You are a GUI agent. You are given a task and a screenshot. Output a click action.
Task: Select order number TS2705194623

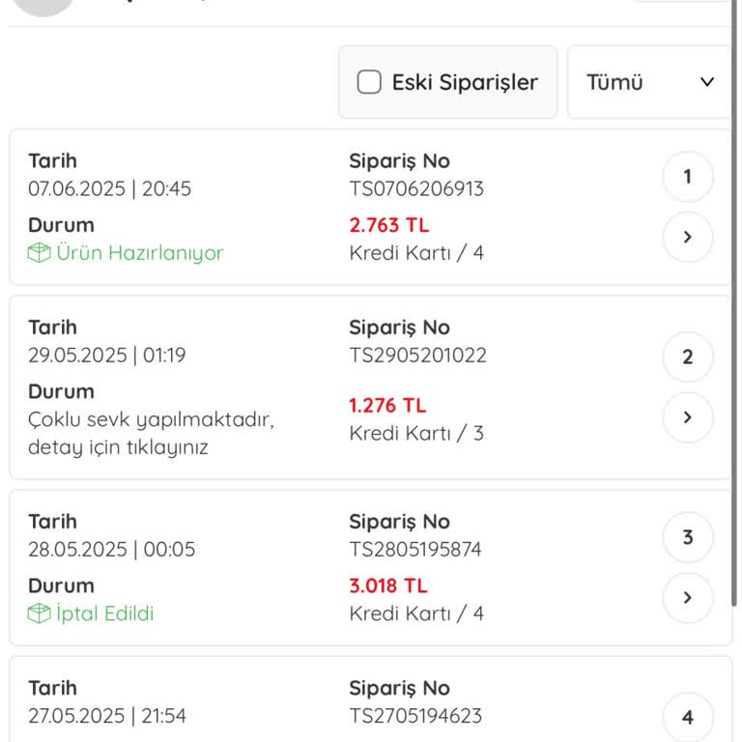click(x=415, y=716)
